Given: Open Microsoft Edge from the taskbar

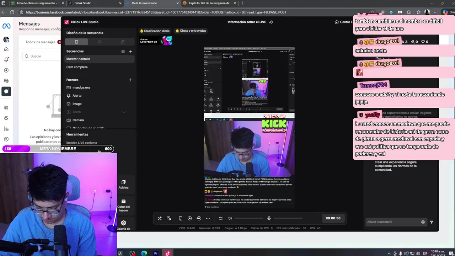Looking at the screenshot, I should click(x=144, y=253).
